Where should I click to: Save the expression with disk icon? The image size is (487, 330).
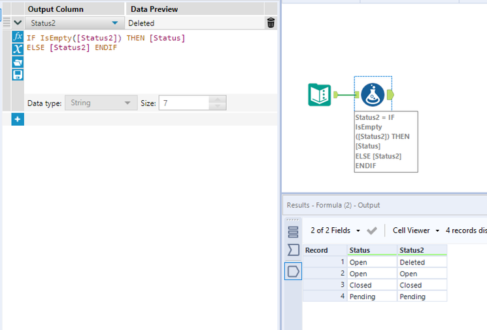pyautogui.click(x=18, y=75)
